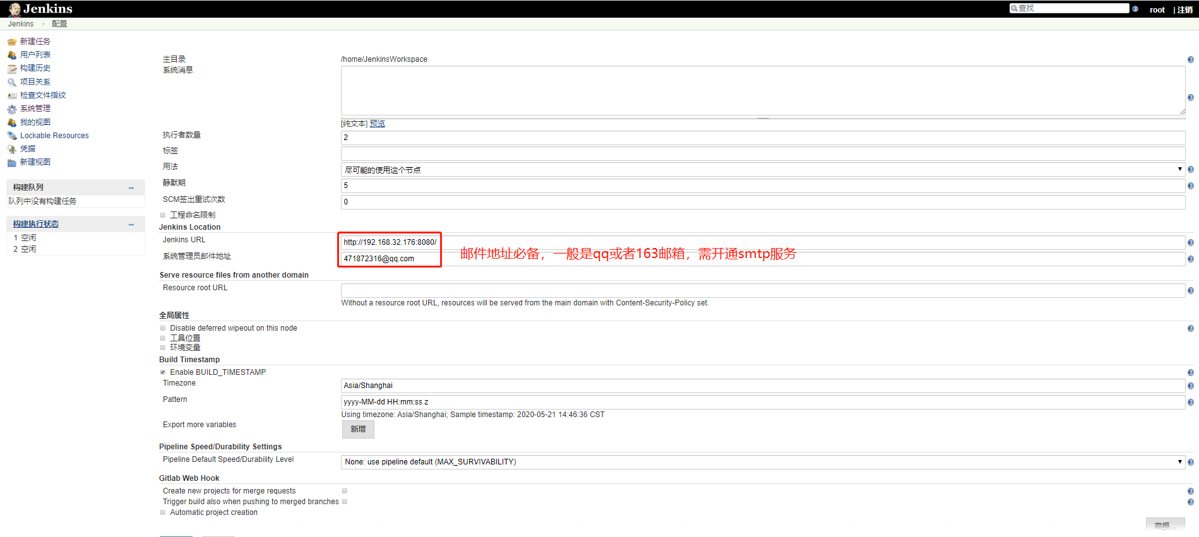Open help for Disable deferred wipeout
The width and height of the screenshot is (1199, 537).
click(x=1190, y=329)
